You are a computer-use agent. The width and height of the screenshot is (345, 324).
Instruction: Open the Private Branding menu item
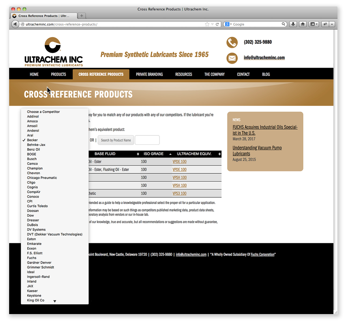(149, 74)
